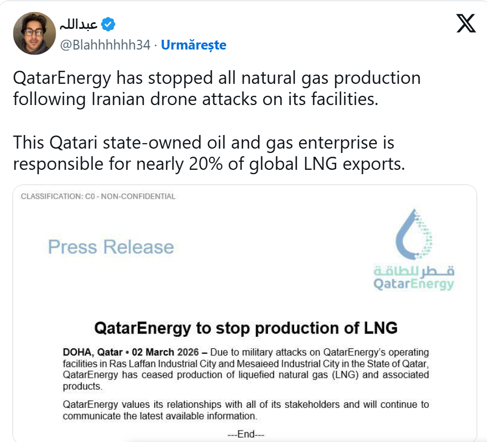
Task: Click the blue verified badge
Action: pos(108,24)
